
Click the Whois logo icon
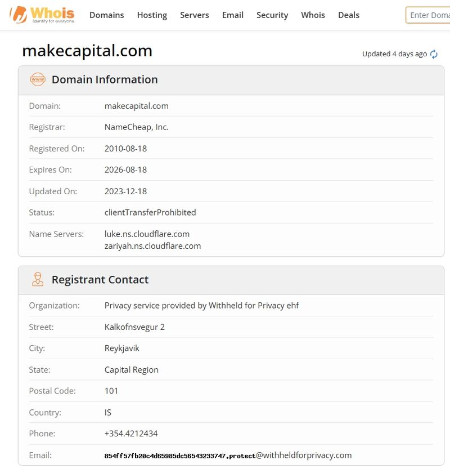(42, 15)
